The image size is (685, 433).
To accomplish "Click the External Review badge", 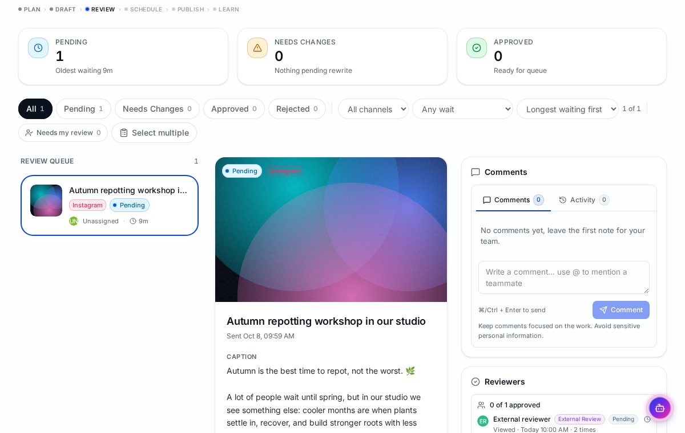I will tap(579, 419).
